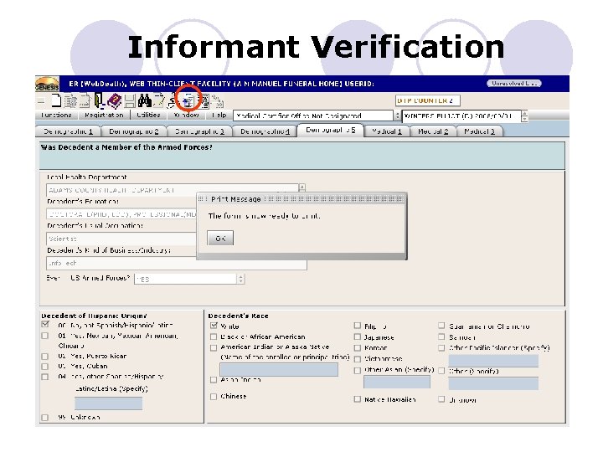Screen dimensions: 603x452
Task: Check Other Pacific Islander (Specify) checkbox
Action: click(x=441, y=348)
